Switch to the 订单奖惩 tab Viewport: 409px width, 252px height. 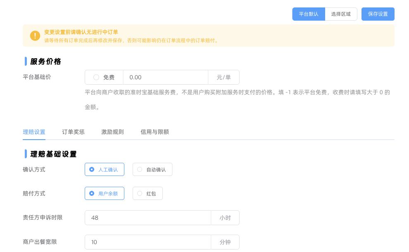(x=73, y=132)
